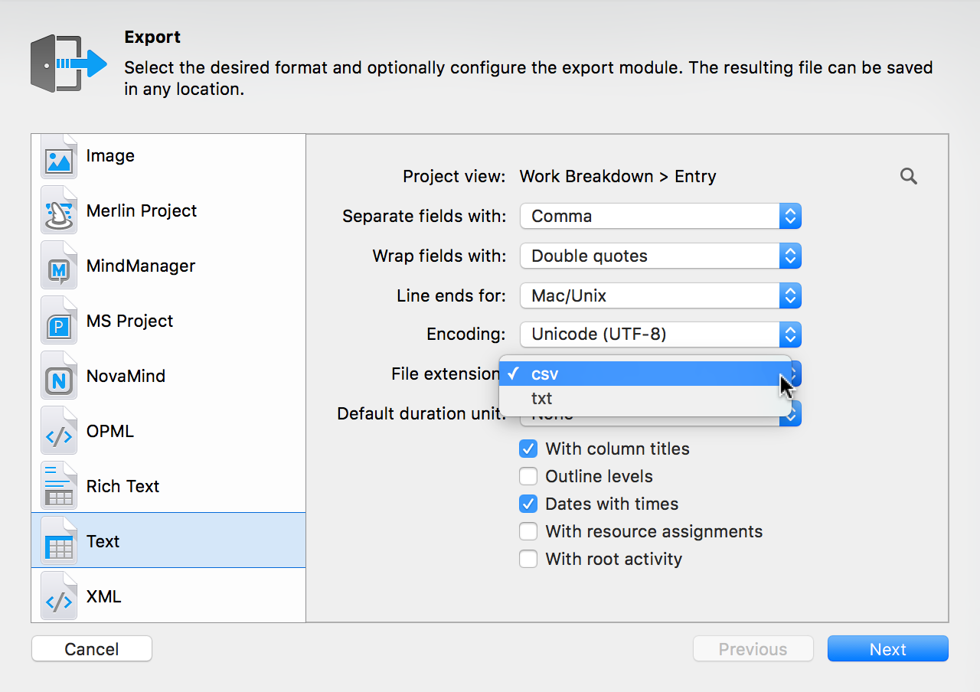Open the Line ends for Mac/Unix dropdown

click(x=661, y=295)
